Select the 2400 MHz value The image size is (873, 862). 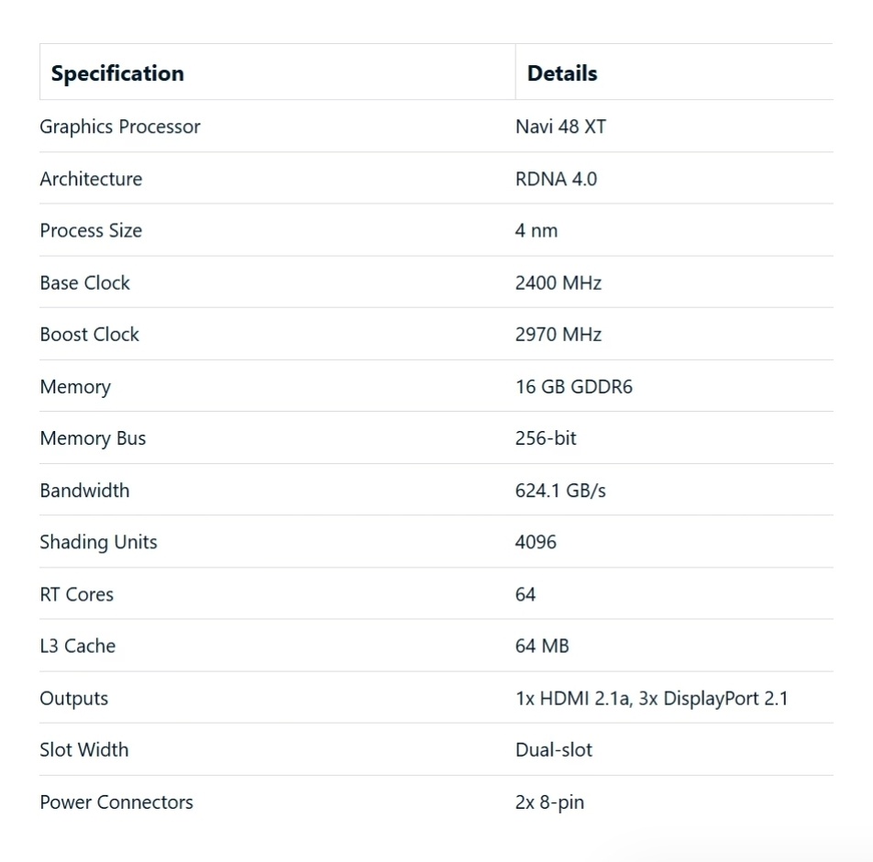click(558, 282)
